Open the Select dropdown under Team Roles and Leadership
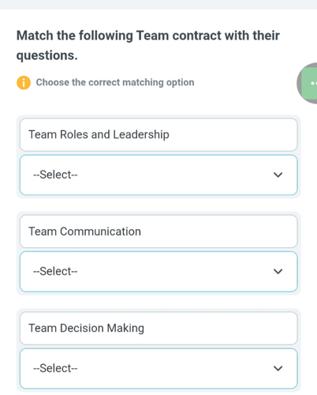 click(x=158, y=175)
